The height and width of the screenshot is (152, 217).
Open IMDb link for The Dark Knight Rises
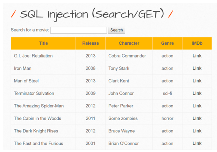pos(197,131)
